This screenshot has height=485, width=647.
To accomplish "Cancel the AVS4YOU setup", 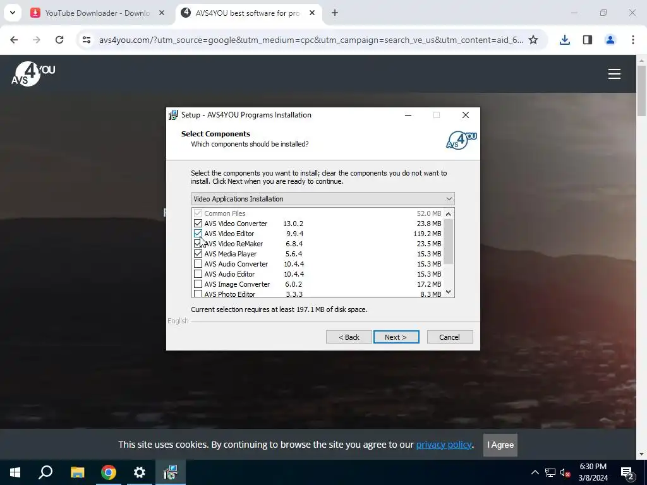I will (450, 337).
